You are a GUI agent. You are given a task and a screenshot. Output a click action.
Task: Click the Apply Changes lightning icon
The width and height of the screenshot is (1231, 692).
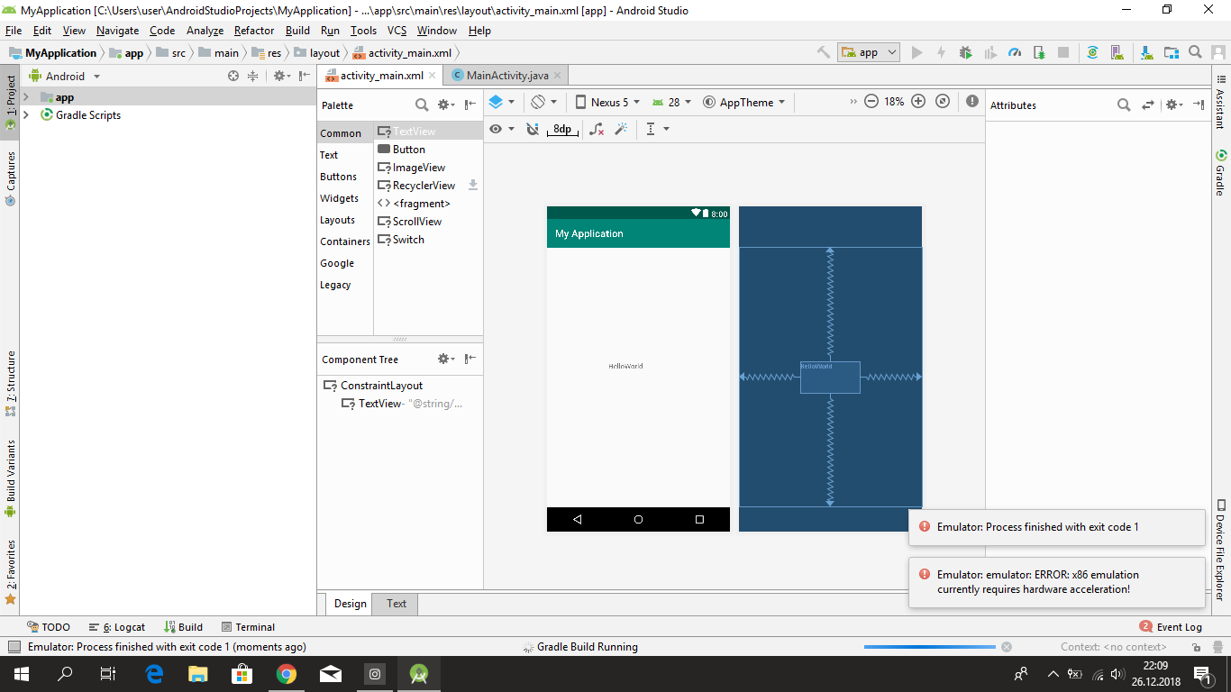pos(942,52)
